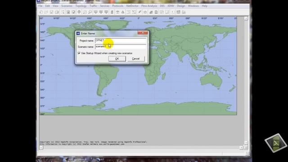Click the star-burst toolbar icon
288x162 pixels.
(145, 12)
